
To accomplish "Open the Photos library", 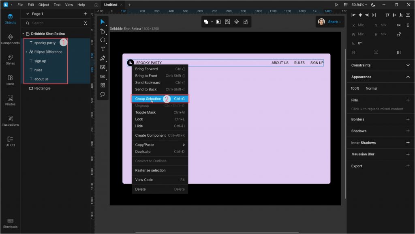I will pos(10,100).
